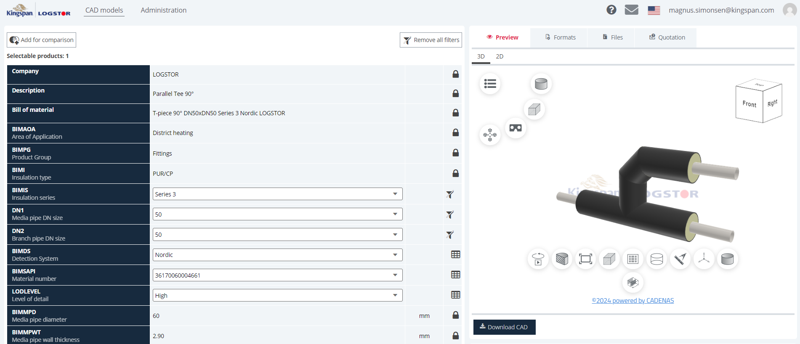Click the cylinder icon at top of viewer
Viewport: 800px width, 344px height.
pos(541,84)
